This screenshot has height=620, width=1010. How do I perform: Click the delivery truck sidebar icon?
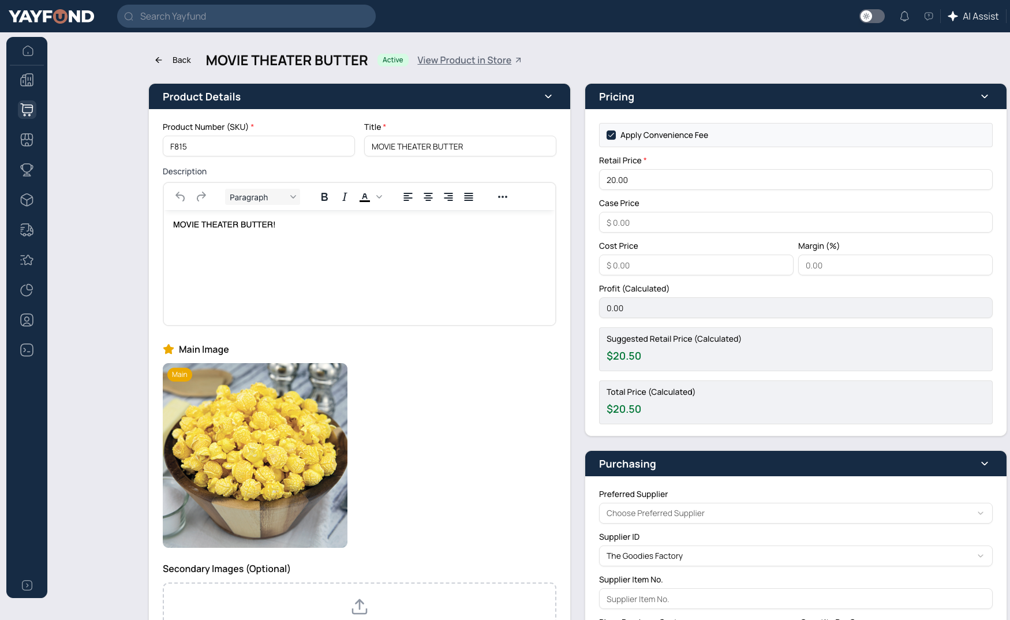pos(27,230)
